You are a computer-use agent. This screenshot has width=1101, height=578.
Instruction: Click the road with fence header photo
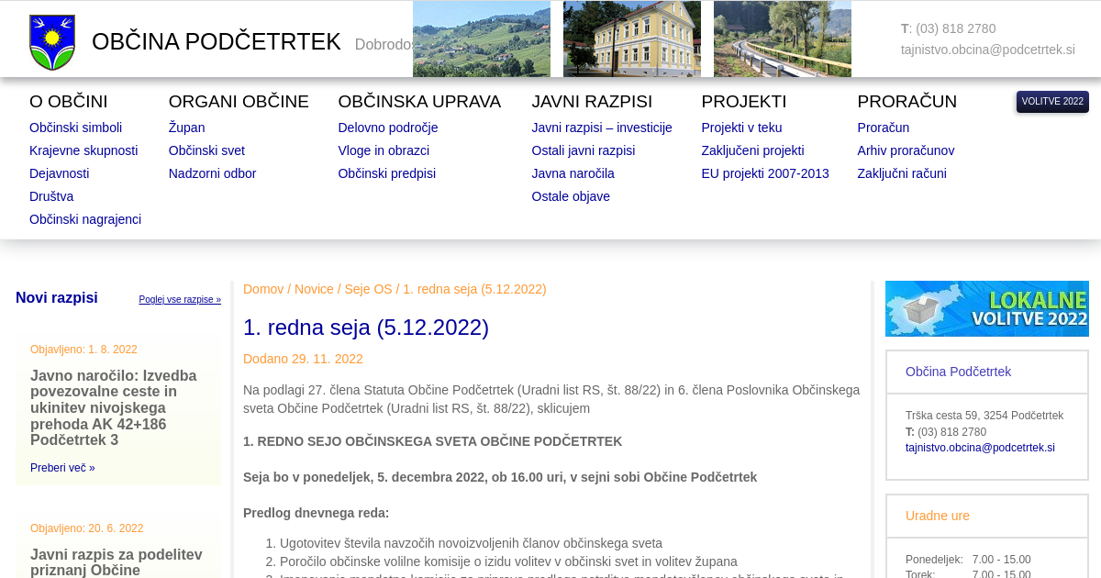tap(782, 39)
